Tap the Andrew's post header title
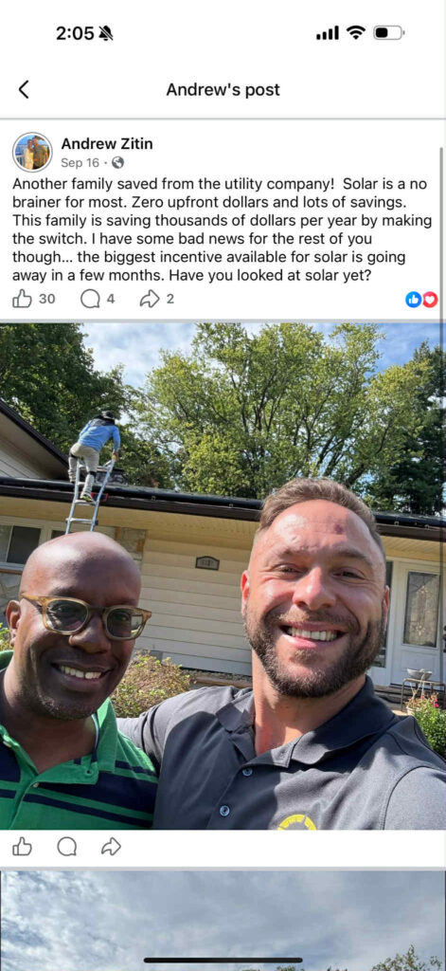The image size is (446, 971). click(223, 90)
